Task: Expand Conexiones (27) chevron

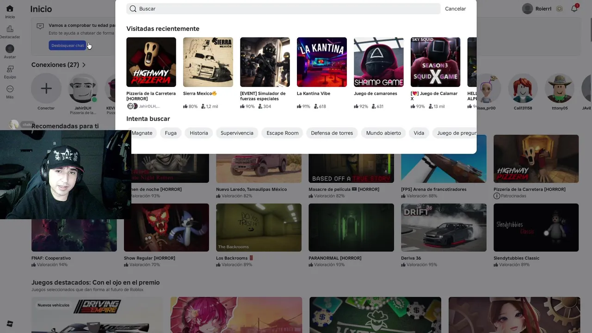Action: [x=84, y=65]
